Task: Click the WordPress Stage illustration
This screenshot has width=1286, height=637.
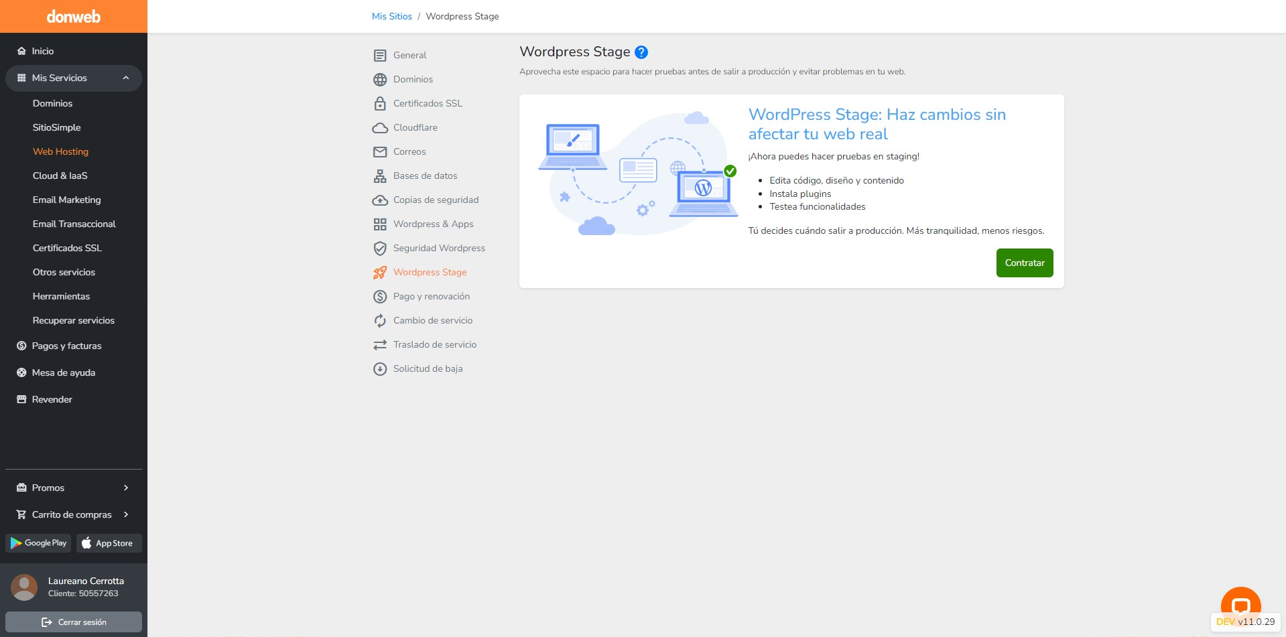Action: 637,173
